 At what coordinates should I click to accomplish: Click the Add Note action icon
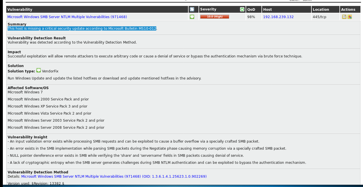[x=344, y=17]
